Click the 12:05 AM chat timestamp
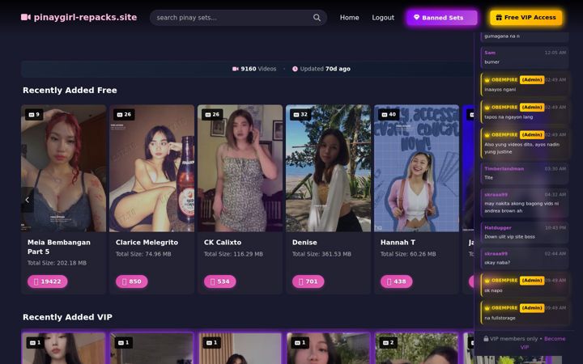The height and width of the screenshot is (364, 583). pos(555,53)
